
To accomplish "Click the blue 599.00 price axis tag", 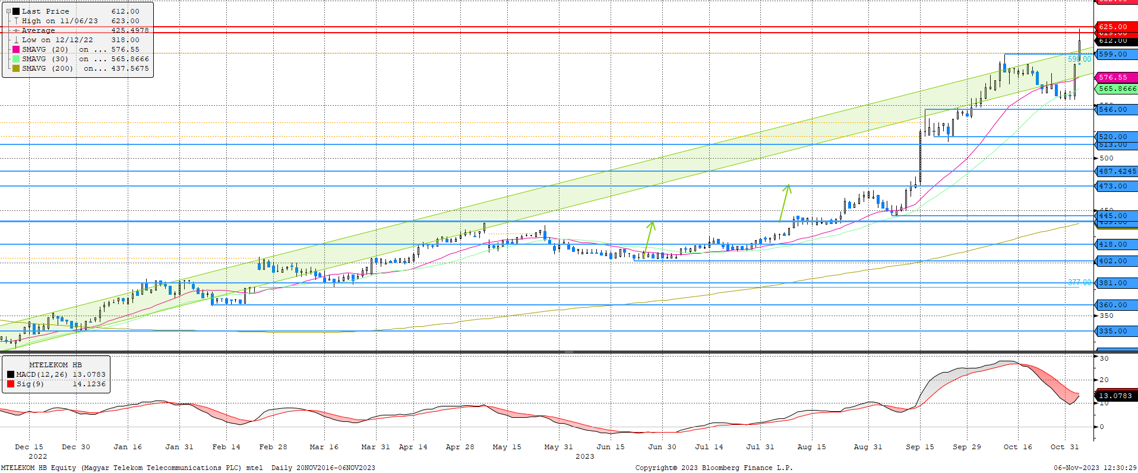I will tap(1115, 54).
